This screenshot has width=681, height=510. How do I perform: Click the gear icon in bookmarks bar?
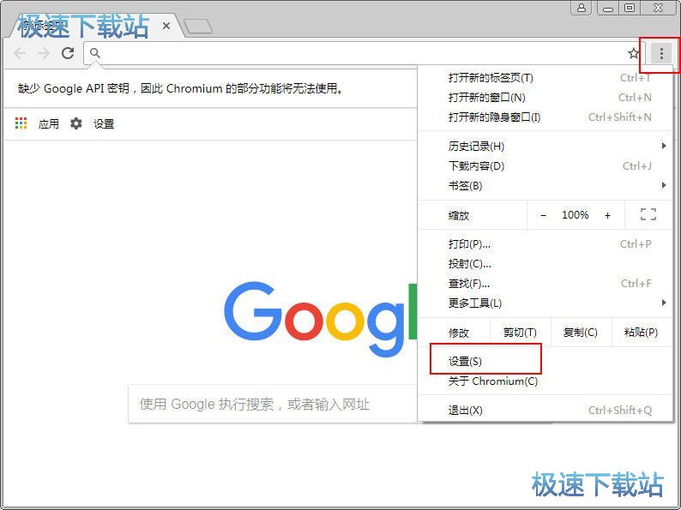76,123
